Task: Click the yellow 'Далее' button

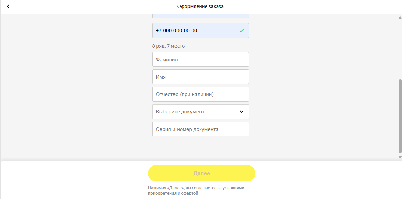Action: tap(202, 174)
